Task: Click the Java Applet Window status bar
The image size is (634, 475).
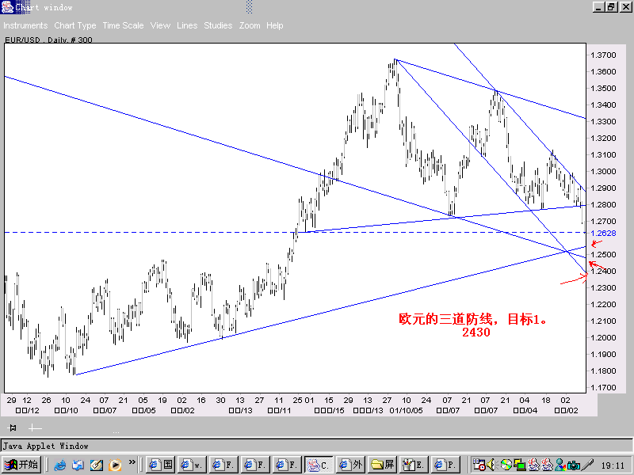Action: 317,446
